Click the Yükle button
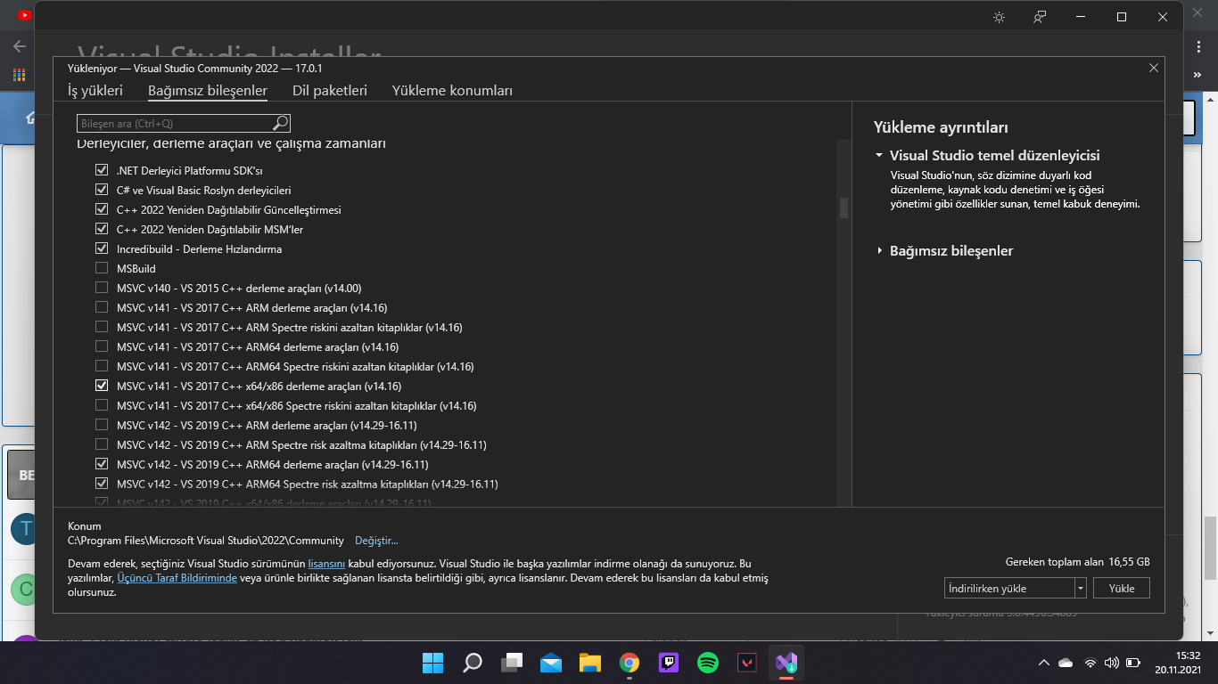Viewport: 1218px width, 684px height. click(1122, 588)
